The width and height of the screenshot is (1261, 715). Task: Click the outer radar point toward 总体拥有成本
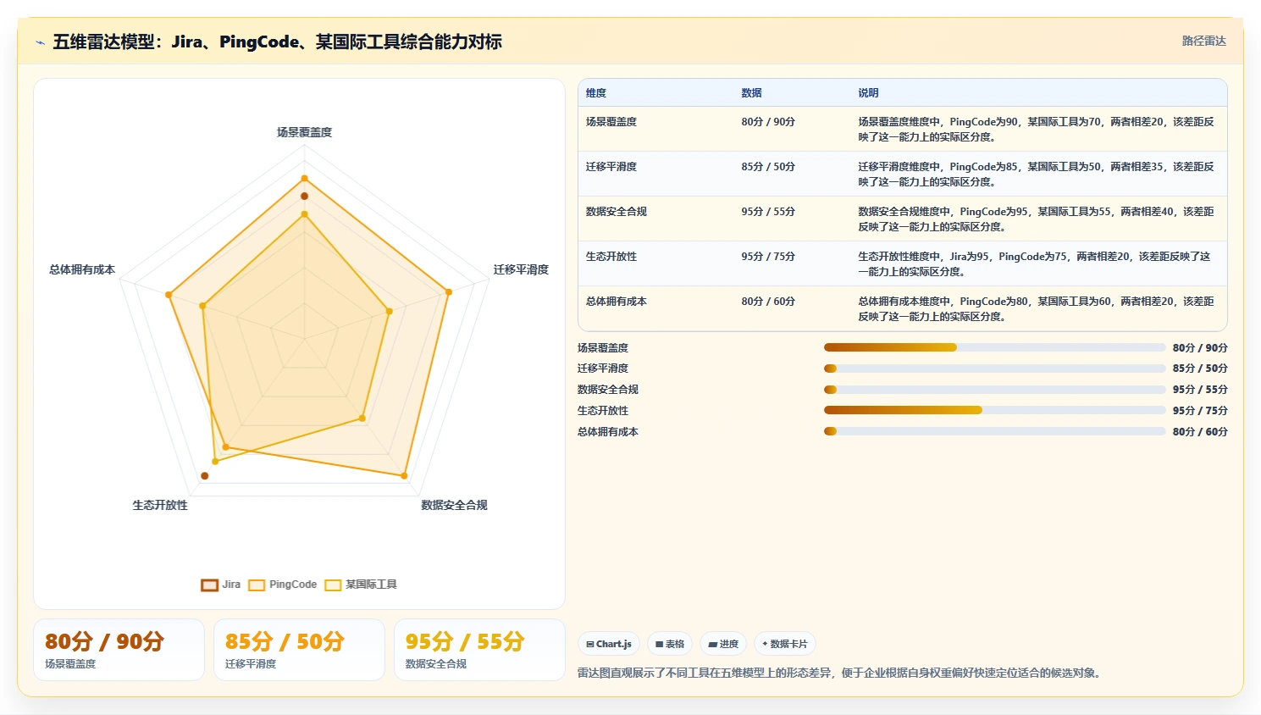pos(169,295)
